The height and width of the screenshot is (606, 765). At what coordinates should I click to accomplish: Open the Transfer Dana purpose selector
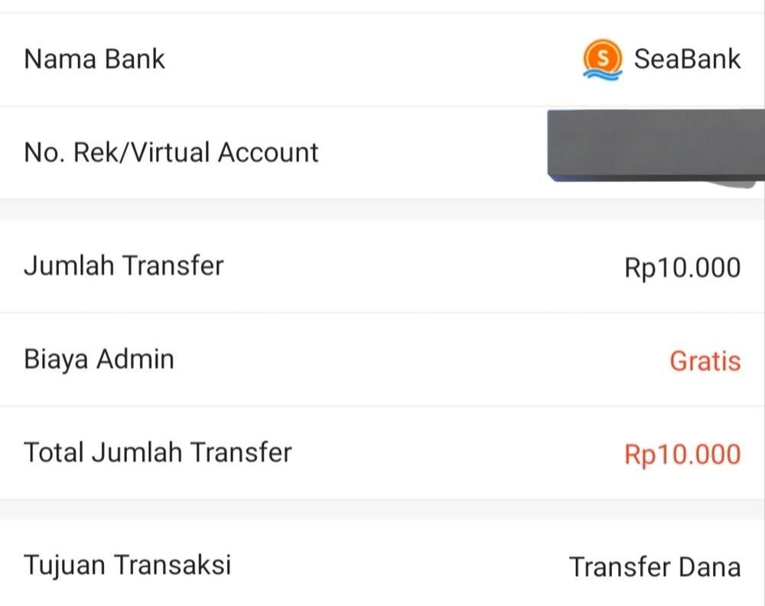656,567
